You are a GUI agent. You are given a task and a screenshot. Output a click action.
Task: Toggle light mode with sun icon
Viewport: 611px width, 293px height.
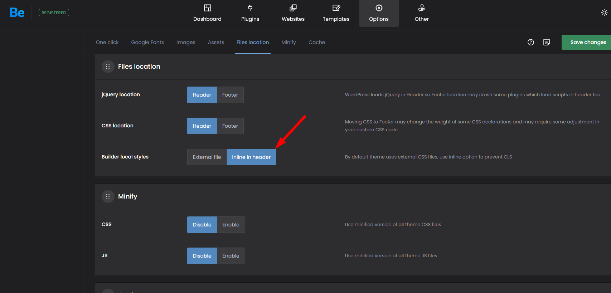(604, 13)
